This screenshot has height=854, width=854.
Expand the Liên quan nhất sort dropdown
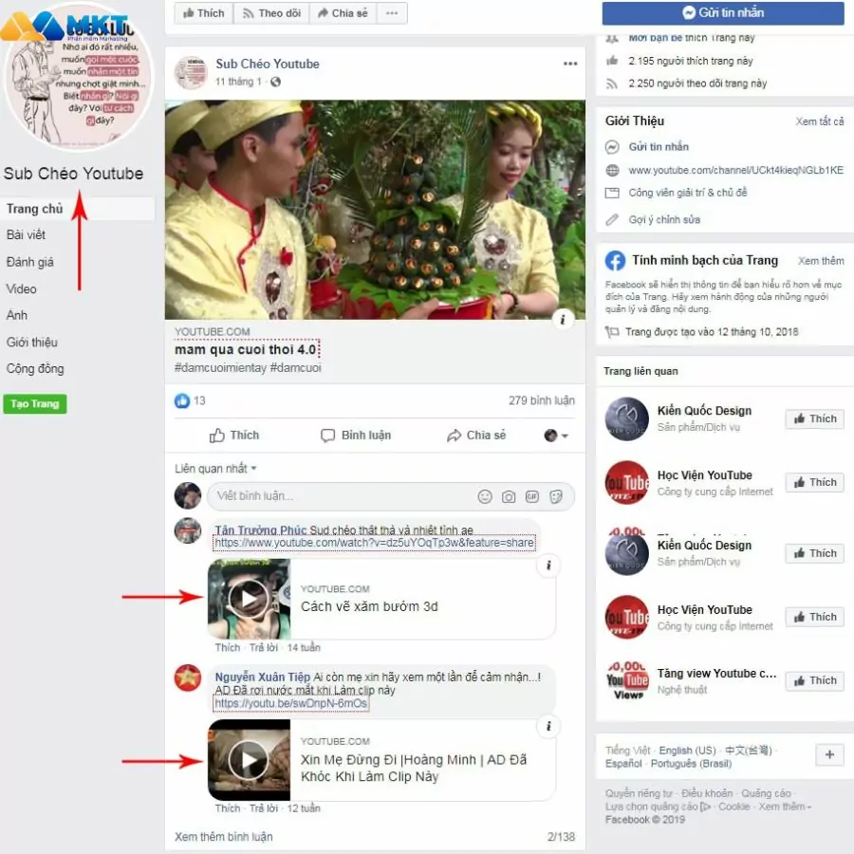coord(215,469)
